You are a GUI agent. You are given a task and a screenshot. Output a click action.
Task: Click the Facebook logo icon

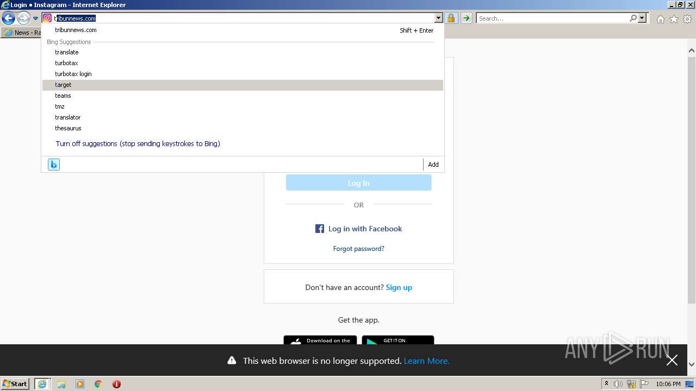click(320, 229)
